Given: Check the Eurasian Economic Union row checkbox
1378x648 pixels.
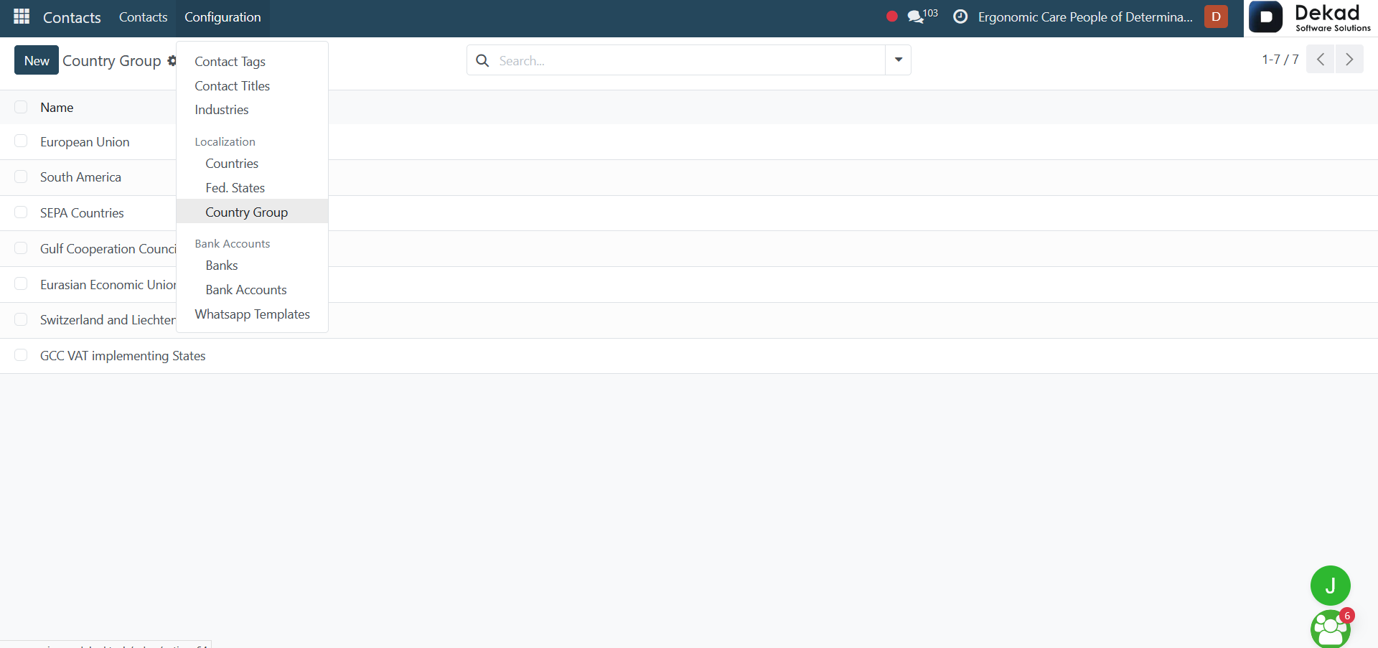Looking at the screenshot, I should click(21, 284).
